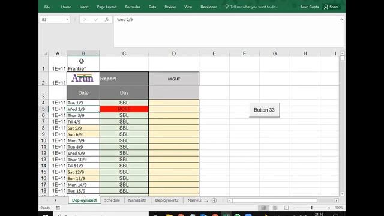Viewport: 384px width, 216px height.
Task: Switch to the NameList1 sheet tab
Action: (137, 200)
